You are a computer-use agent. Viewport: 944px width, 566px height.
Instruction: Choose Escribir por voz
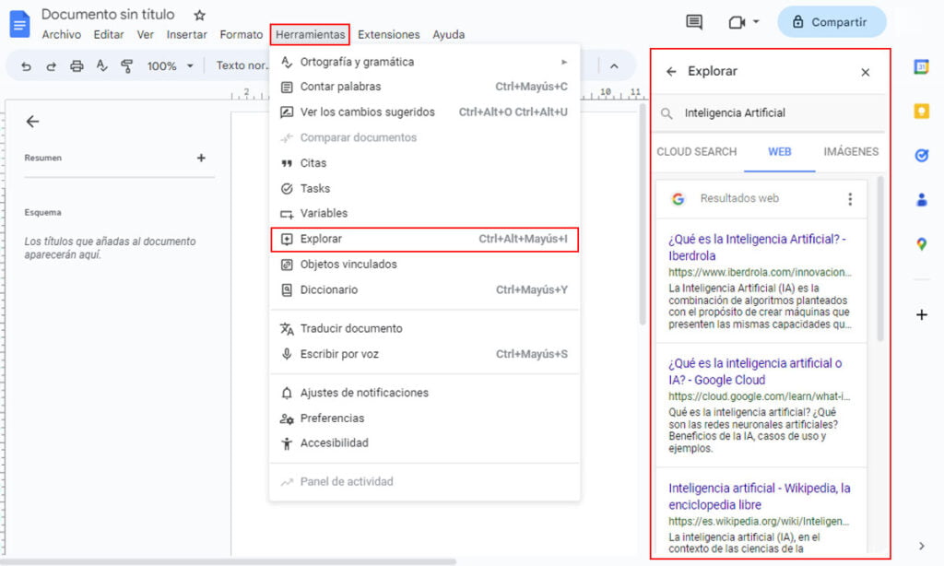[x=424, y=354]
